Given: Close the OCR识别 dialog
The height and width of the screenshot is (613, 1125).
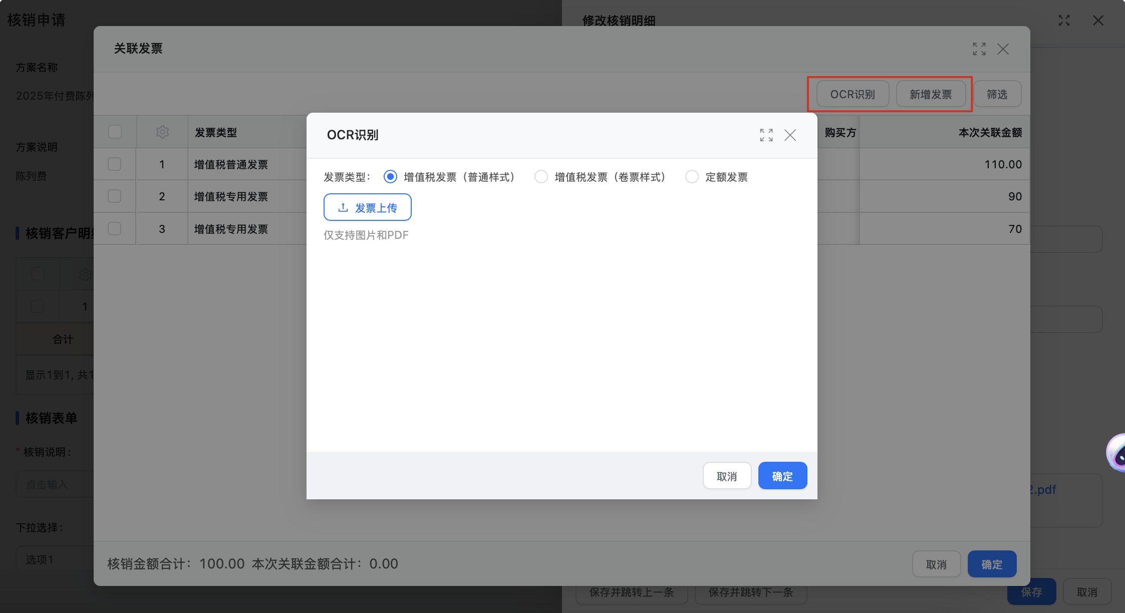Looking at the screenshot, I should 790,135.
